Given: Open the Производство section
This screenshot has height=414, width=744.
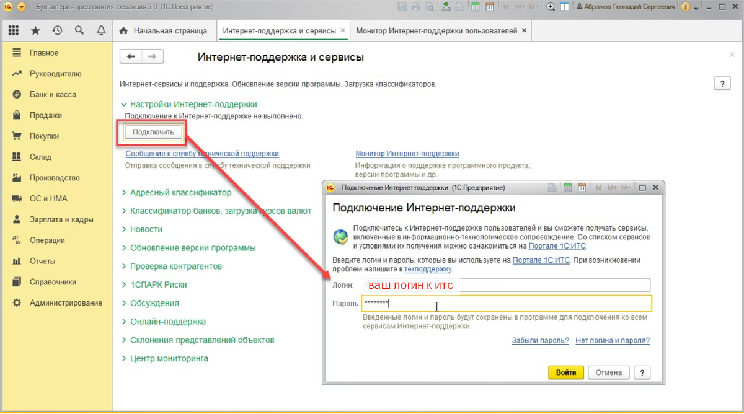Looking at the screenshot, I should pos(57,178).
